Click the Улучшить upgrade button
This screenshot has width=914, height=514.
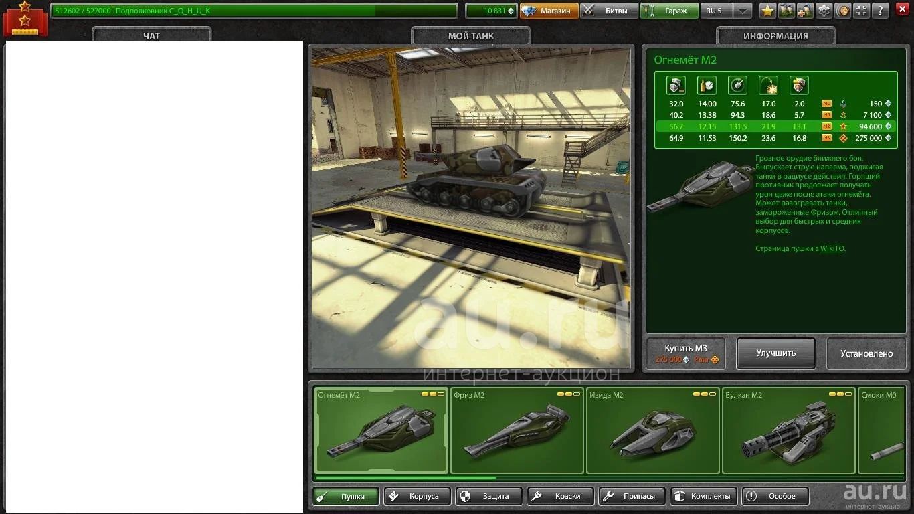[776, 353]
